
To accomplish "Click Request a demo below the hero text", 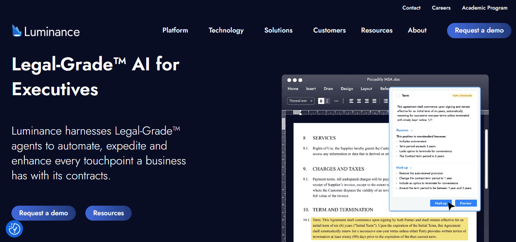I will click(44, 213).
